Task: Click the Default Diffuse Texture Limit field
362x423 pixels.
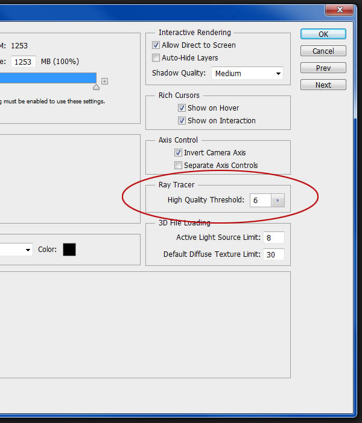Action: [274, 254]
